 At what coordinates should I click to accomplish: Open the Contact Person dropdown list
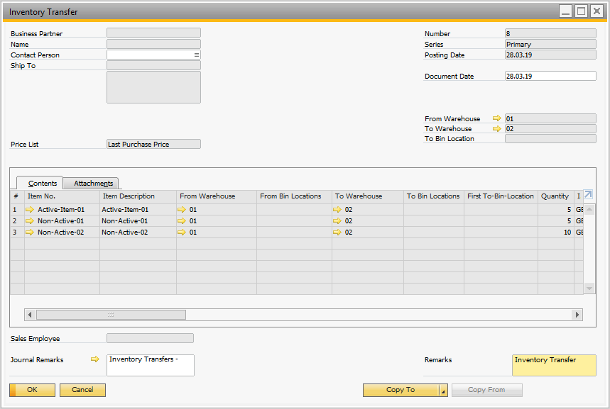pos(196,55)
